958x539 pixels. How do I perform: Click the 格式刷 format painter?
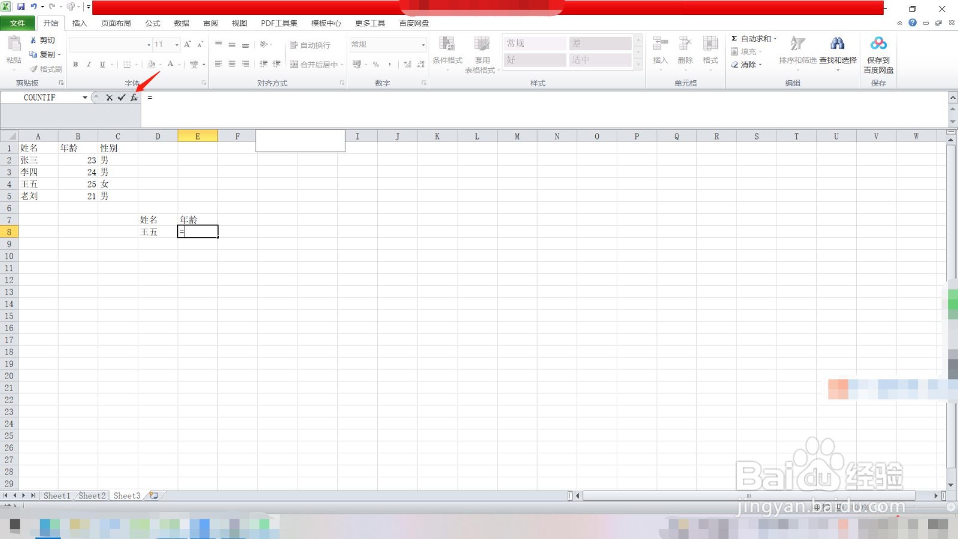[x=46, y=69]
